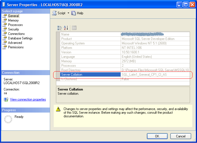
Task: Open the Processors page
Action: (x=15, y=25)
